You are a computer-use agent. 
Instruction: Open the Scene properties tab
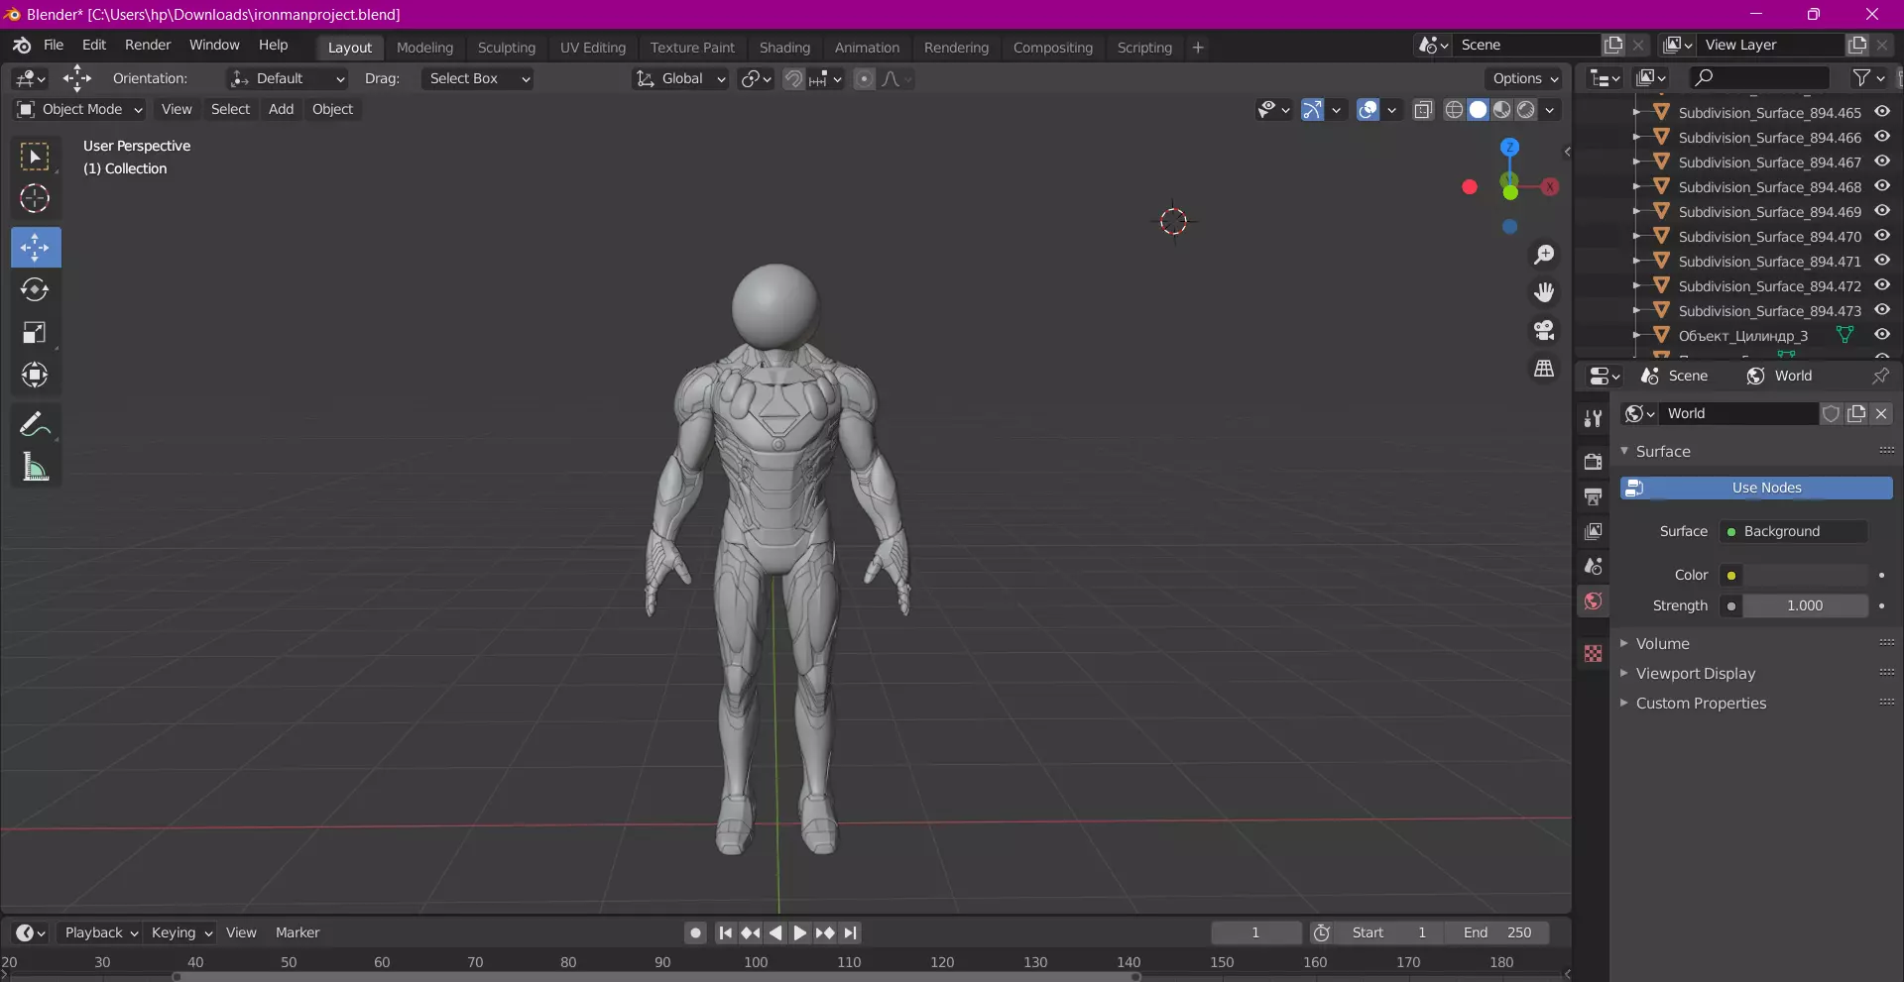click(x=1594, y=566)
